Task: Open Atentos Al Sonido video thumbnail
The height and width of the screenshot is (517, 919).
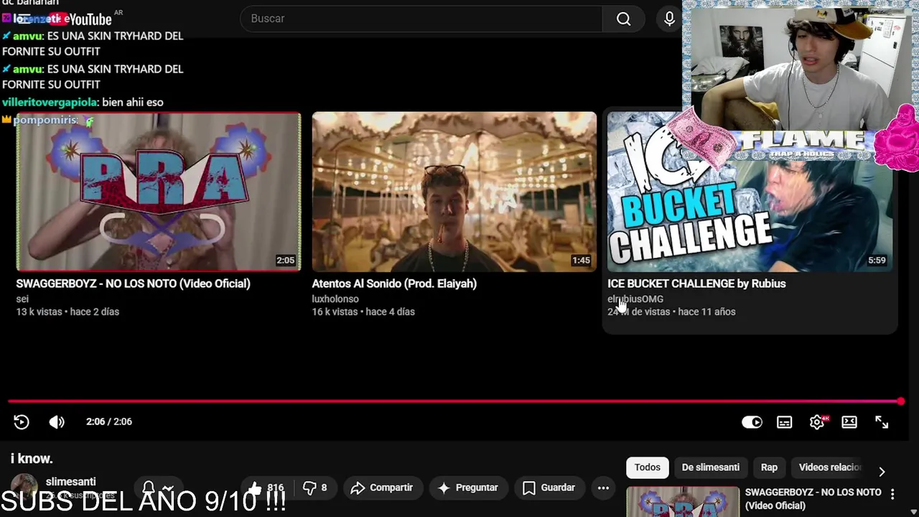Action: (454, 191)
